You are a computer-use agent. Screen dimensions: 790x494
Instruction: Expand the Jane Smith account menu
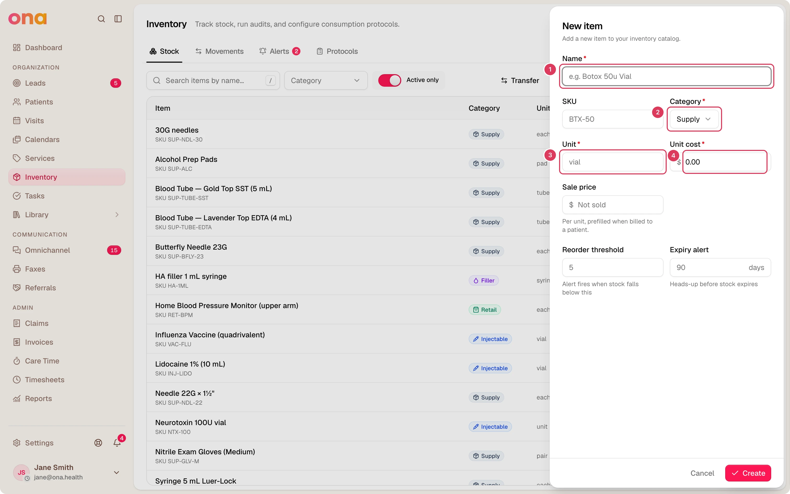67,472
